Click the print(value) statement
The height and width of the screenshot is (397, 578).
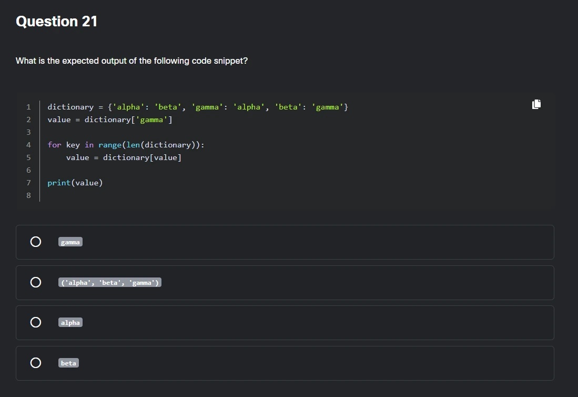[x=75, y=183]
